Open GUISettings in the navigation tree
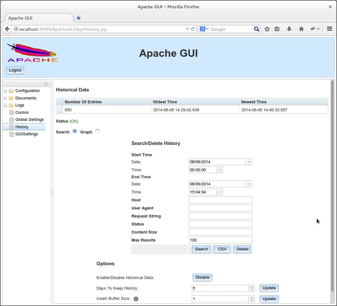This screenshot has height=306, width=337. point(27,134)
